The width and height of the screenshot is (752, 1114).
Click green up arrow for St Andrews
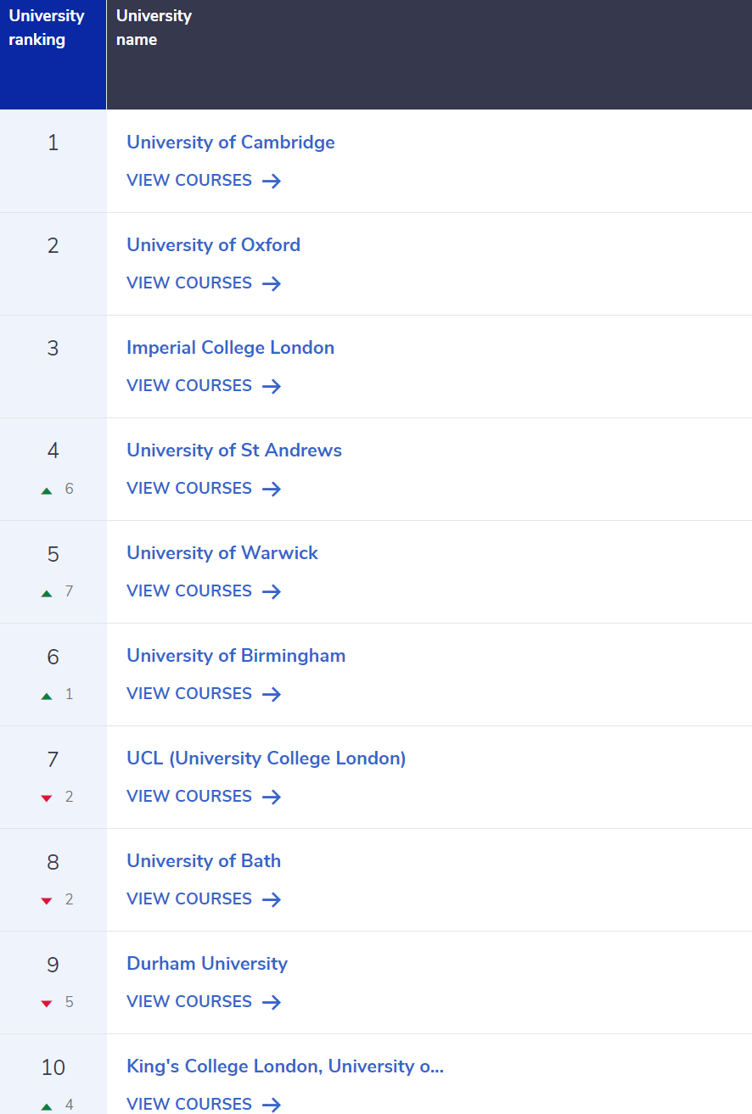(x=47, y=490)
